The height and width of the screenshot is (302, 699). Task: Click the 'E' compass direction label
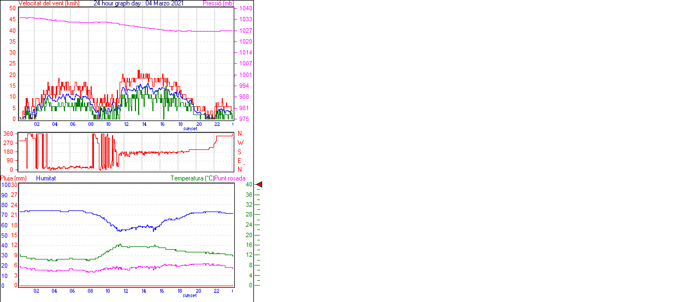(240, 161)
